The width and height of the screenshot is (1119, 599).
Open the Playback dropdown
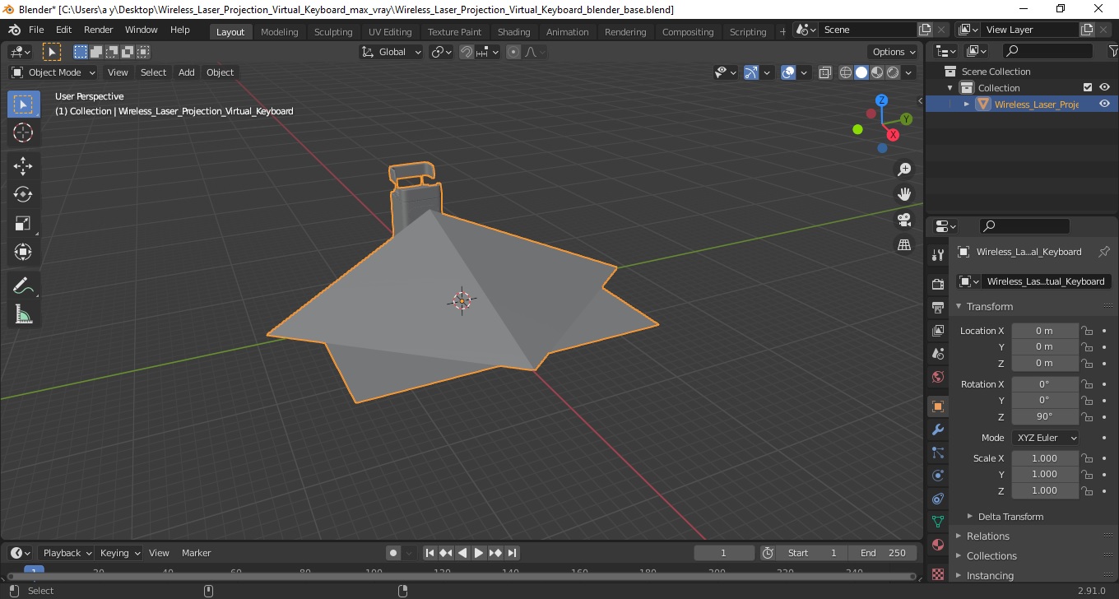point(67,553)
